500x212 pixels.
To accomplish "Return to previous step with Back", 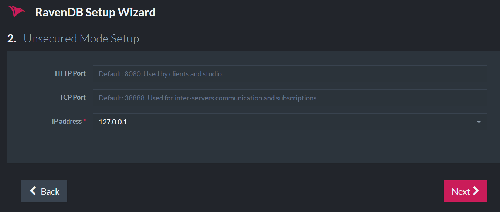I will 44,191.
